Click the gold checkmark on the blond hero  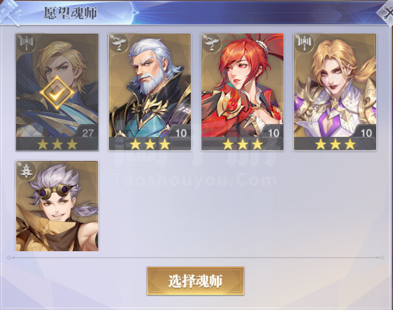(57, 93)
